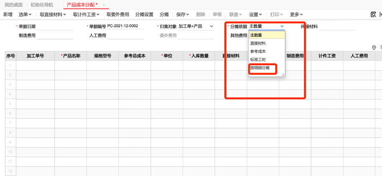Select 按明细分摊 from the dropdown list
This screenshot has width=382, height=176.
[x=260, y=68]
